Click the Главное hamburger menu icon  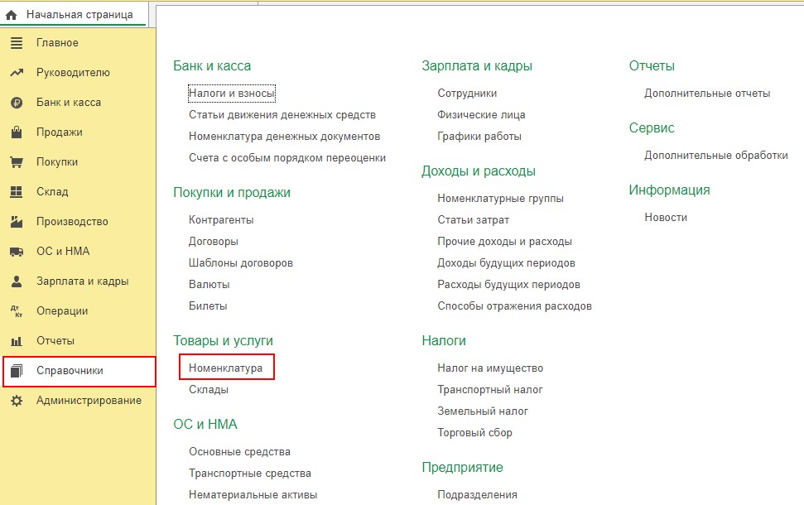(17, 43)
